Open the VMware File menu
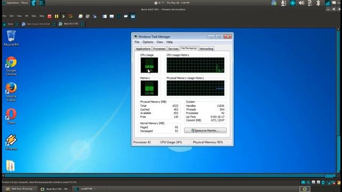 coord(4,16)
